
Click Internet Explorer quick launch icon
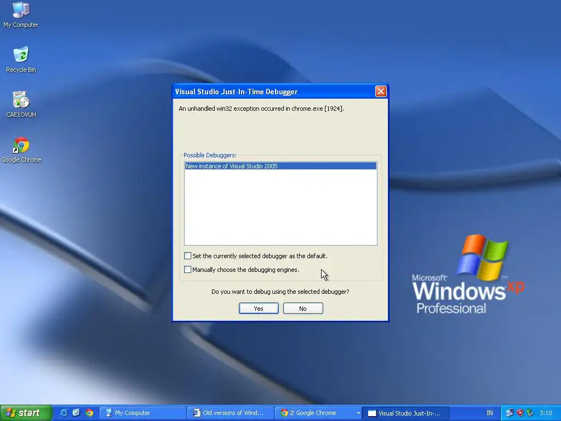[x=64, y=413]
